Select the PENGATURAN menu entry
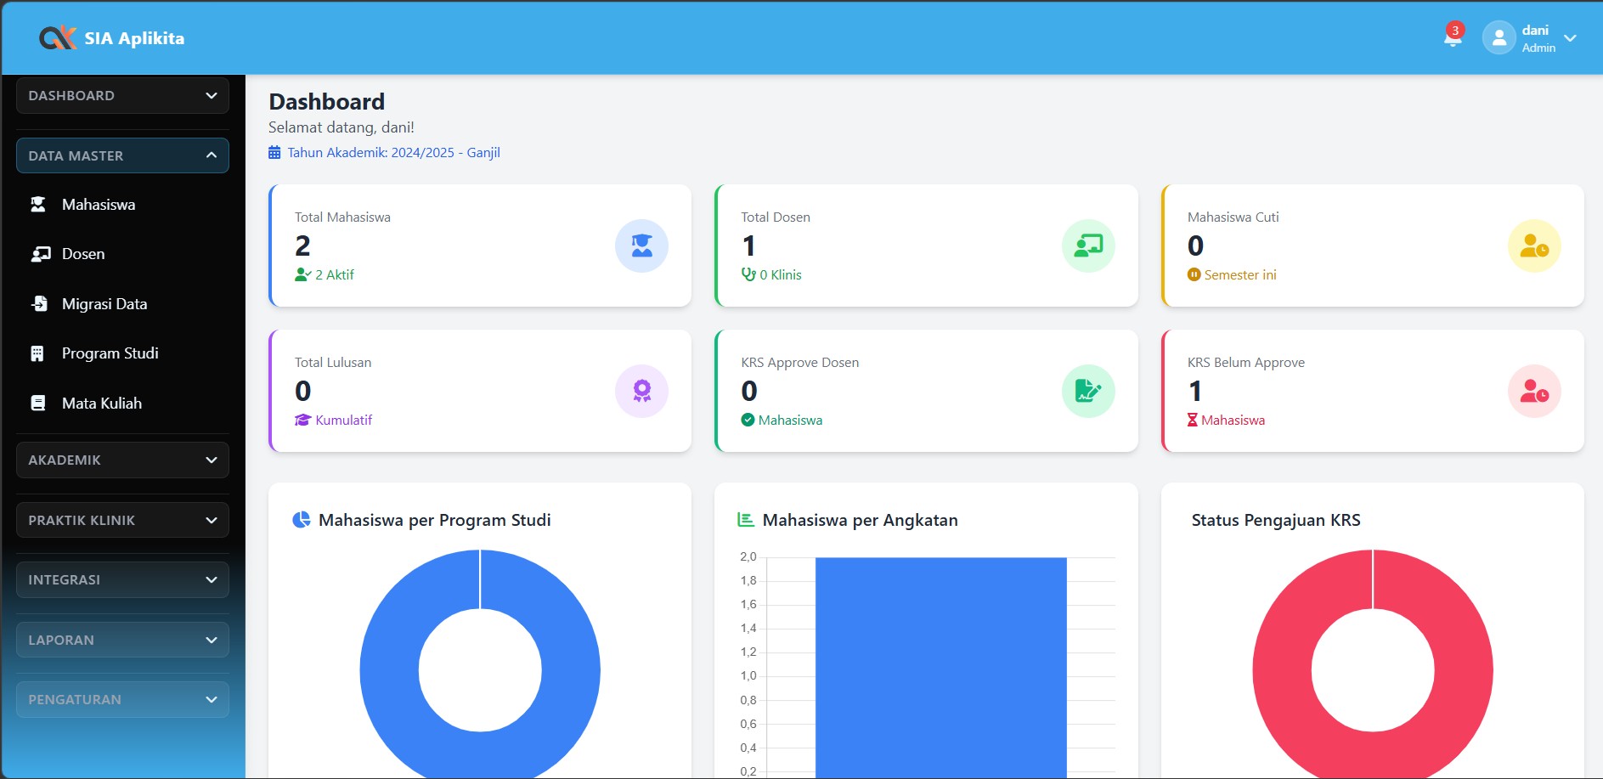 (x=121, y=699)
